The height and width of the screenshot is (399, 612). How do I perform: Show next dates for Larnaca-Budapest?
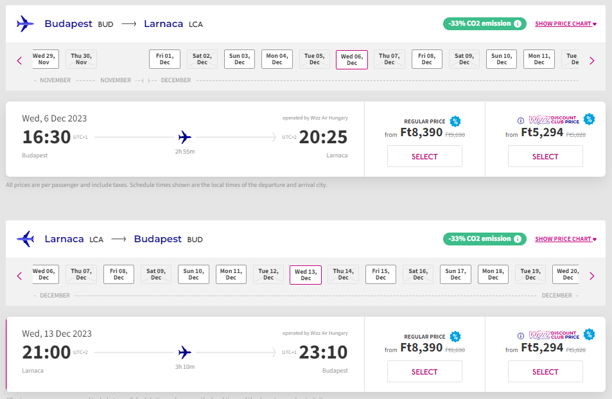[x=591, y=276]
